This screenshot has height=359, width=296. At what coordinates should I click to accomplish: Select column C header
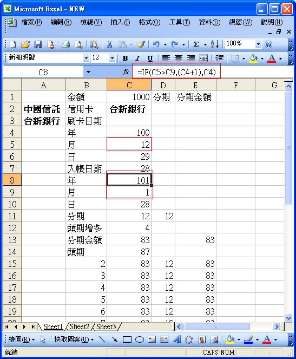pyautogui.click(x=129, y=85)
